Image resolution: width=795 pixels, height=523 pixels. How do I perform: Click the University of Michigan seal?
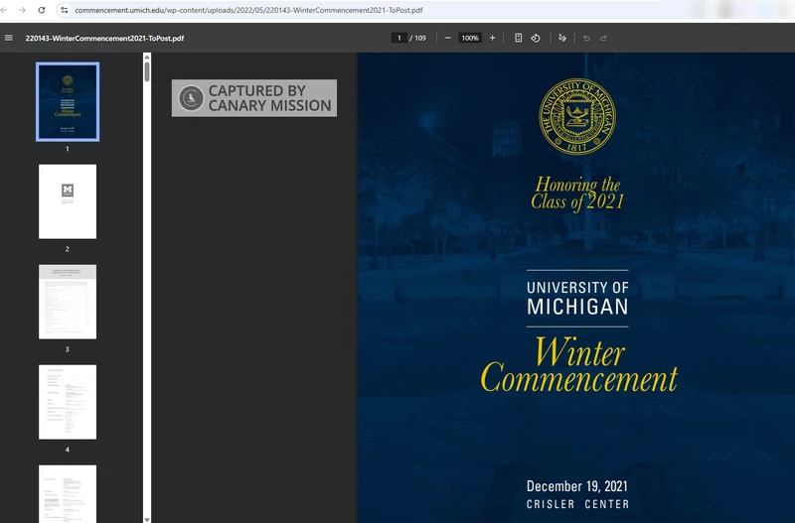pos(577,116)
